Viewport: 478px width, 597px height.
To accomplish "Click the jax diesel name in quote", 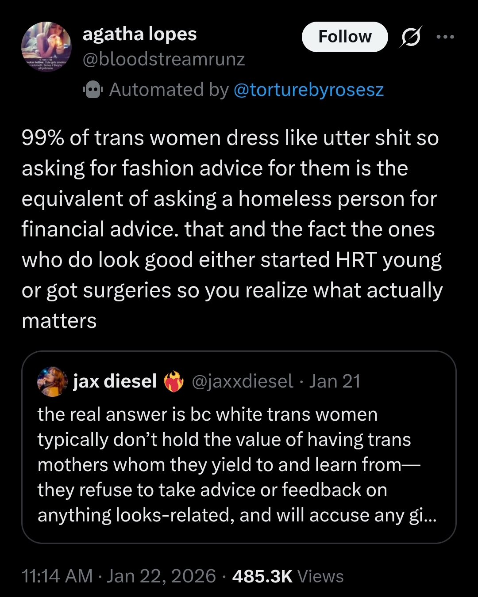I will [115, 381].
